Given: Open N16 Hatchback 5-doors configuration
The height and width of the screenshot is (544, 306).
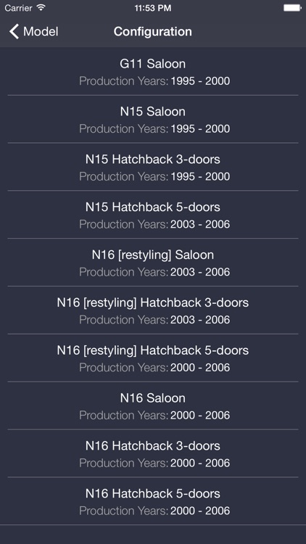Looking at the screenshot, I should 153,501.
